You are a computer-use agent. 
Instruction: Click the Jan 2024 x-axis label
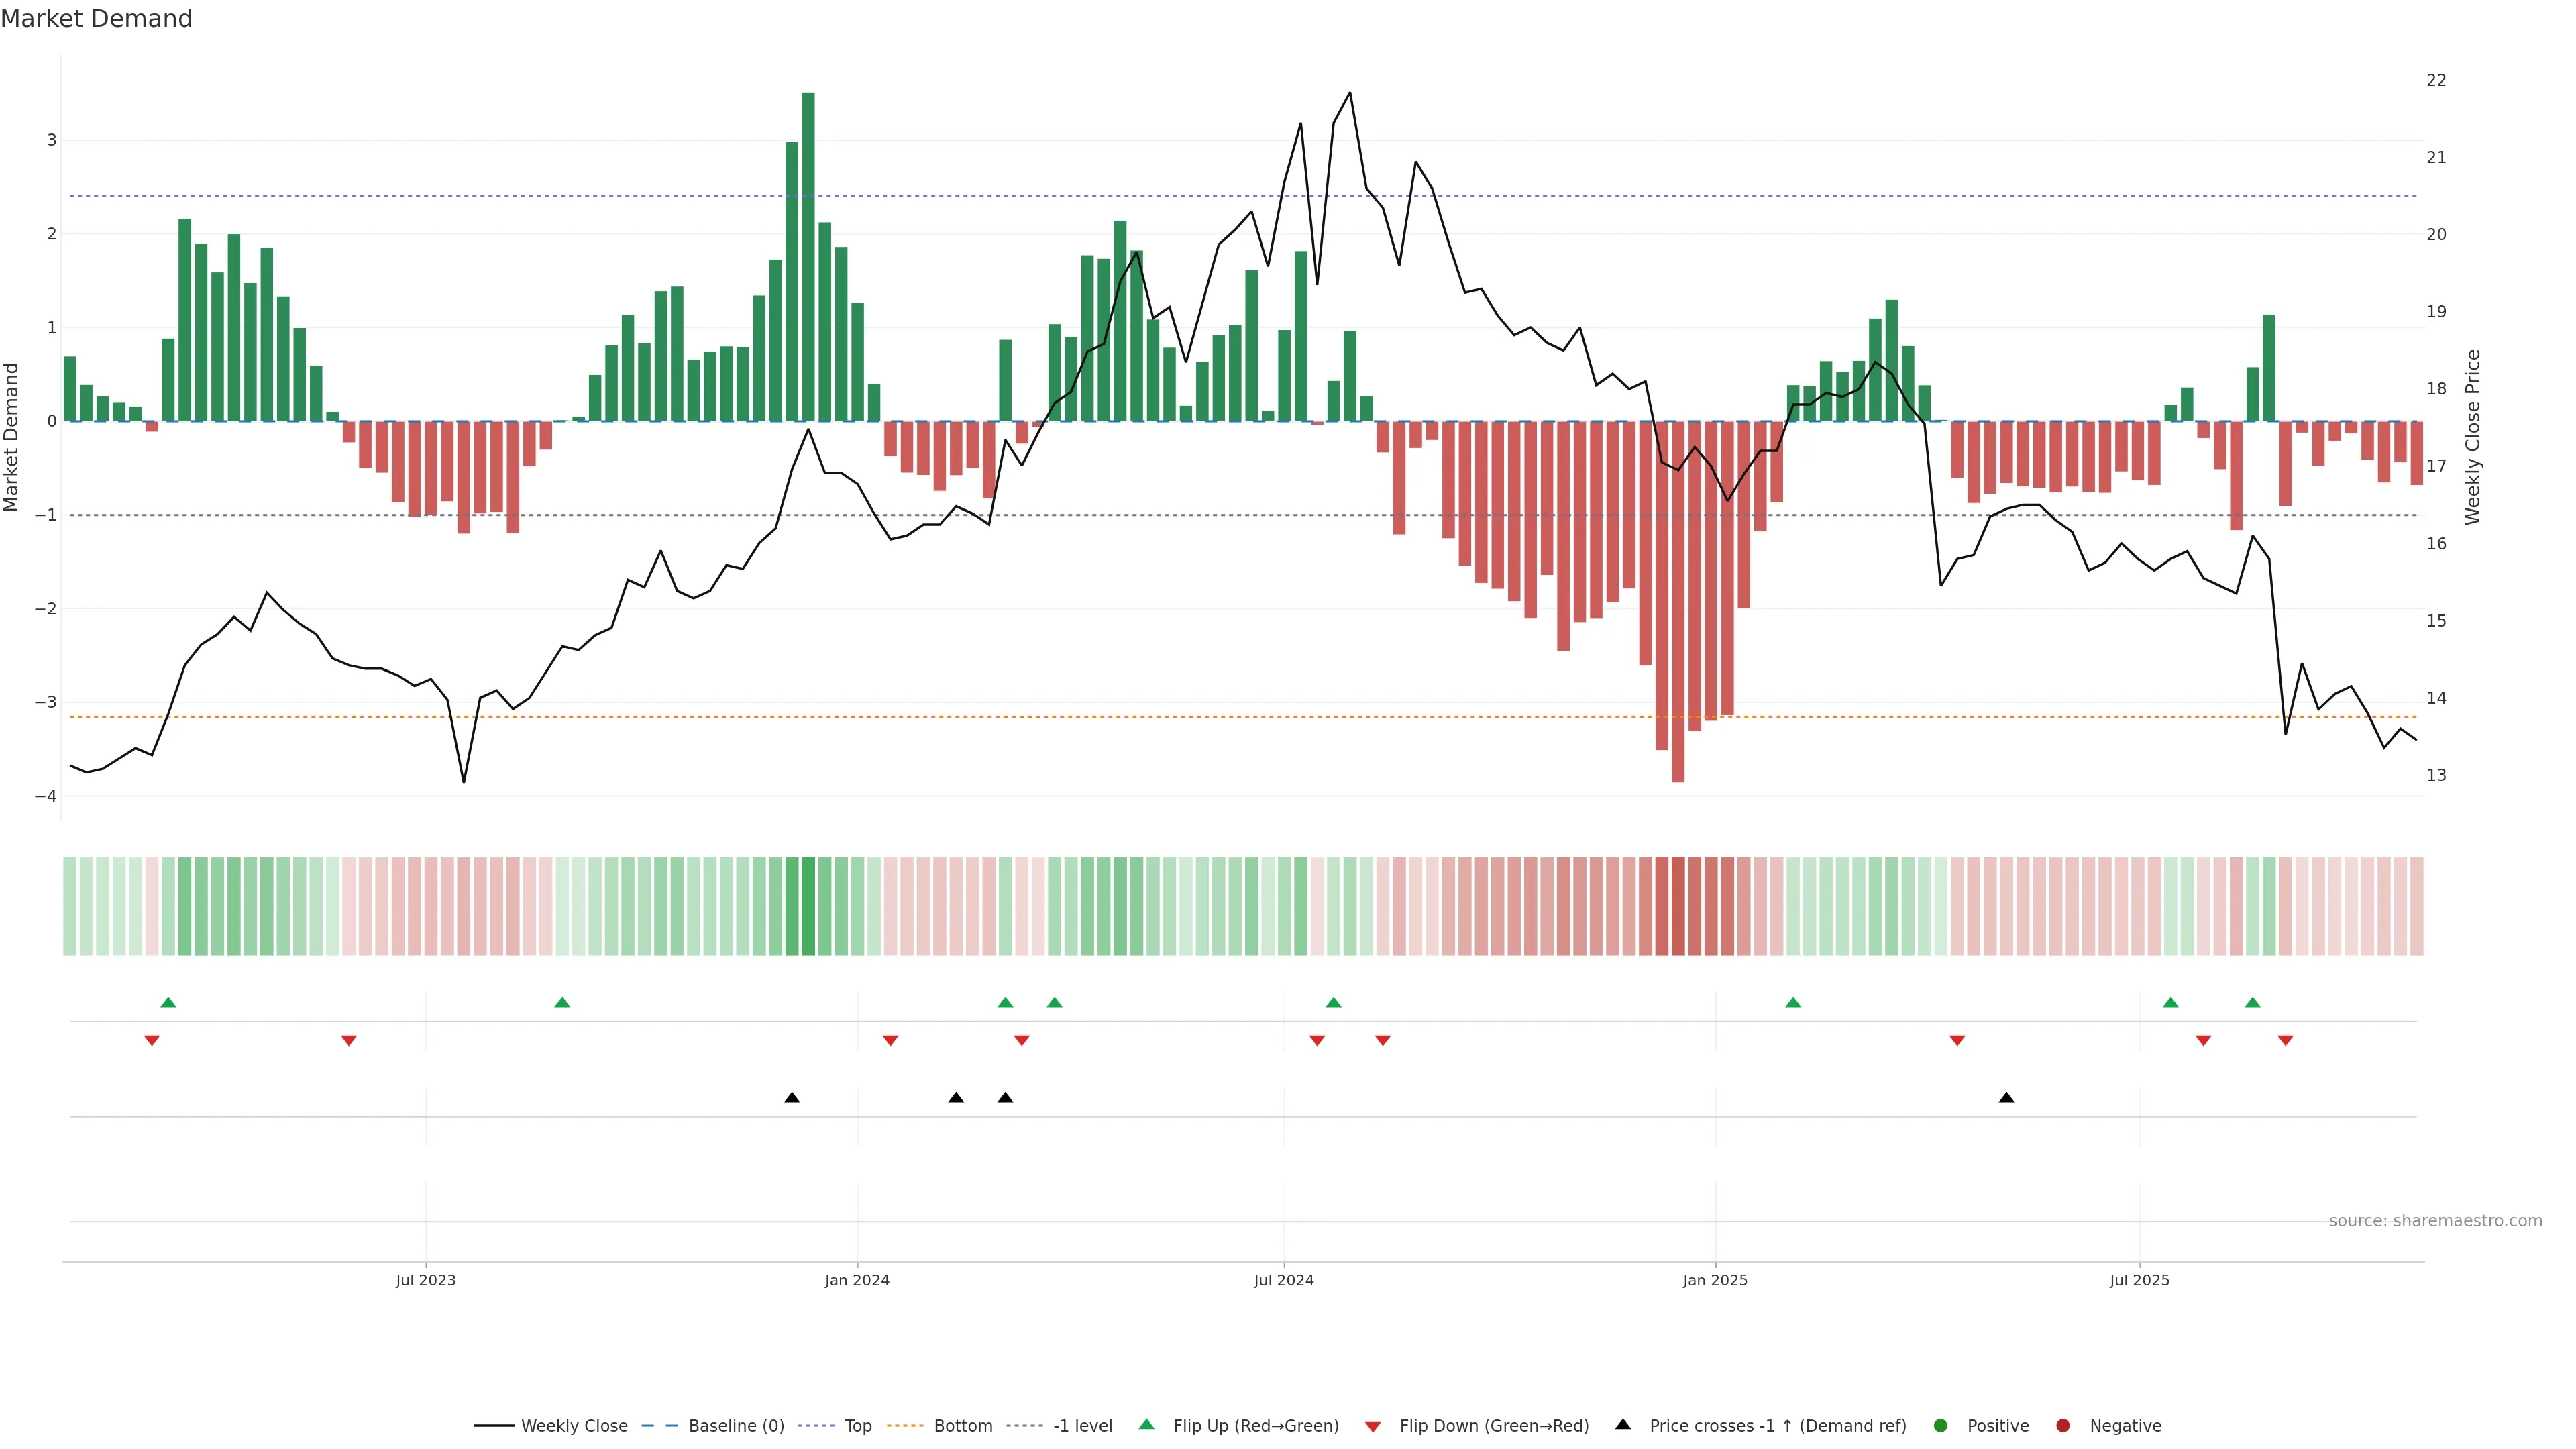point(857,1280)
